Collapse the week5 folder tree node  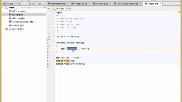coord(3,8)
